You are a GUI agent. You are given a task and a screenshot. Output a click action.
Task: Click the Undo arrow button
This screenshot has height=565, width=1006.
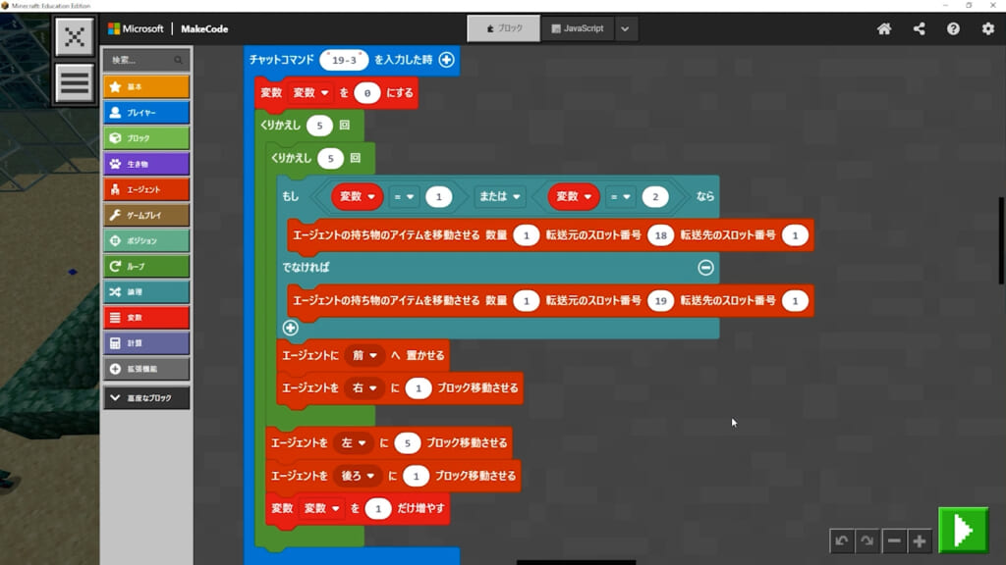(841, 540)
